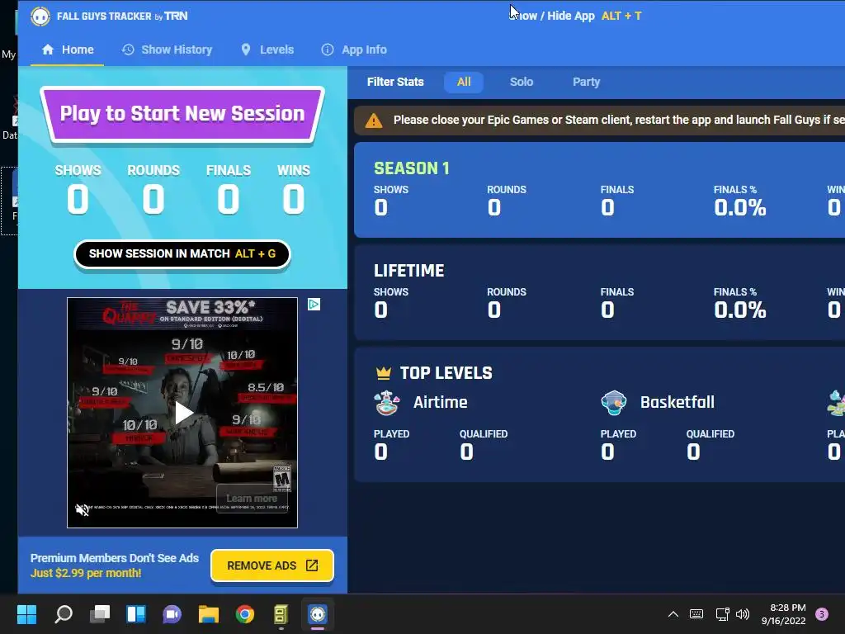Click the AdChoices icon near the ad

pos(314,305)
